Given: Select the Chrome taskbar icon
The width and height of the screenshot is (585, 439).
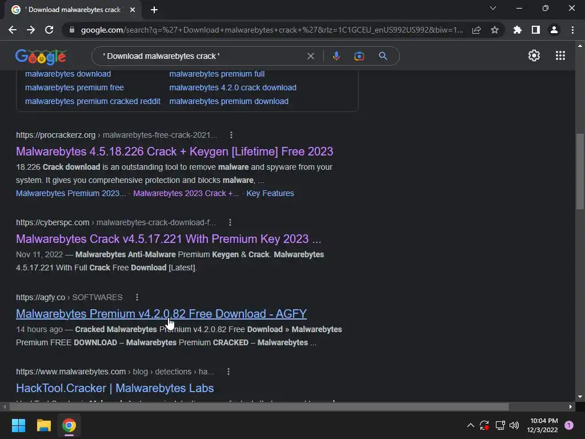Looking at the screenshot, I should click(x=69, y=425).
